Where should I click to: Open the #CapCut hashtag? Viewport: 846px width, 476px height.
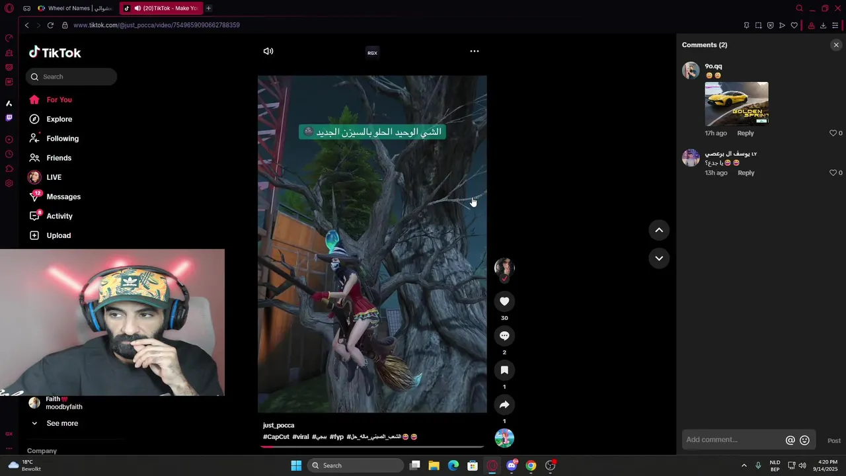click(276, 437)
